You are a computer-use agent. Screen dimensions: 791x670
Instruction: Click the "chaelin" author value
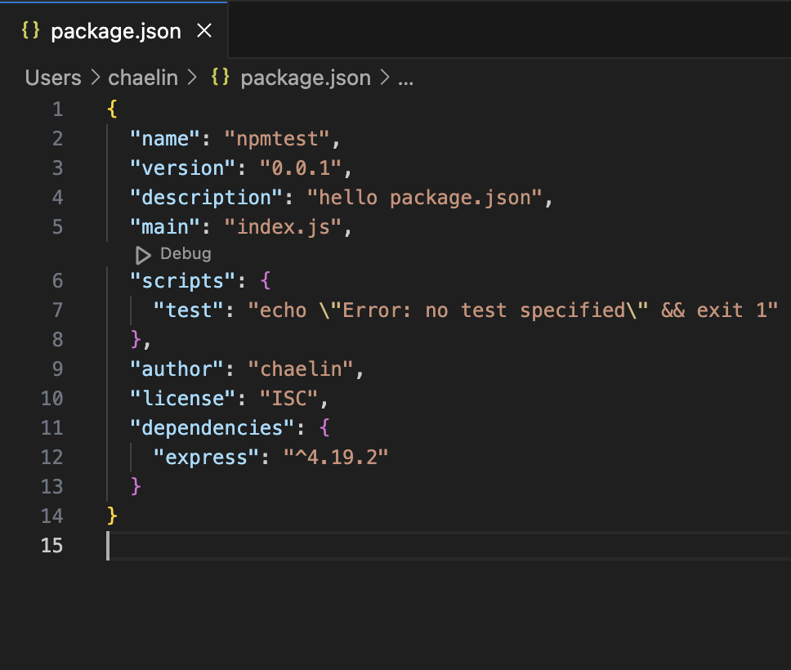point(301,369)
